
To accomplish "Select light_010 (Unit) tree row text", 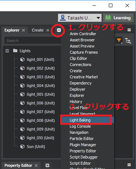I will (41, 138).
